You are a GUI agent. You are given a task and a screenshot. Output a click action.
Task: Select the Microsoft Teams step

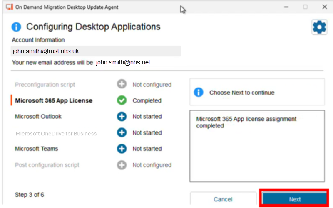(36, 149)
